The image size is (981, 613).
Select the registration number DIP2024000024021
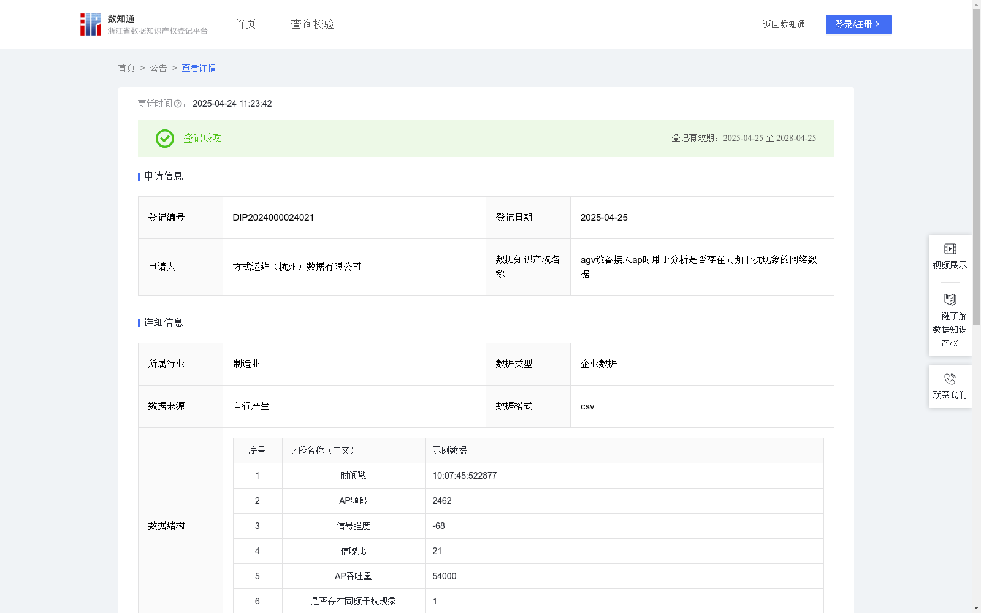tap(273, 218)
